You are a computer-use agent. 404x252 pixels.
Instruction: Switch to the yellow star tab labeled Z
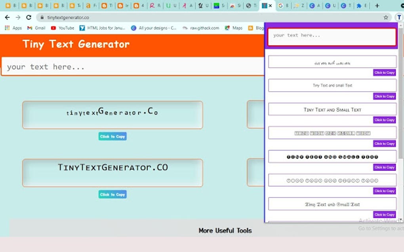pos(299,6)
